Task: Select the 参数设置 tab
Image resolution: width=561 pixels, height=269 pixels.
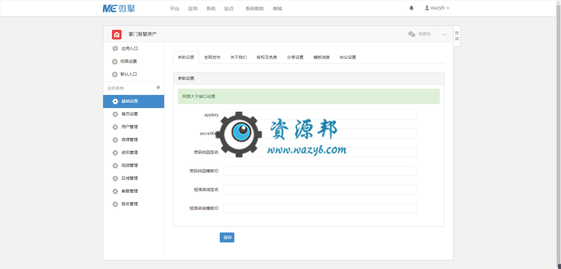Action: [x=186, y=57]
